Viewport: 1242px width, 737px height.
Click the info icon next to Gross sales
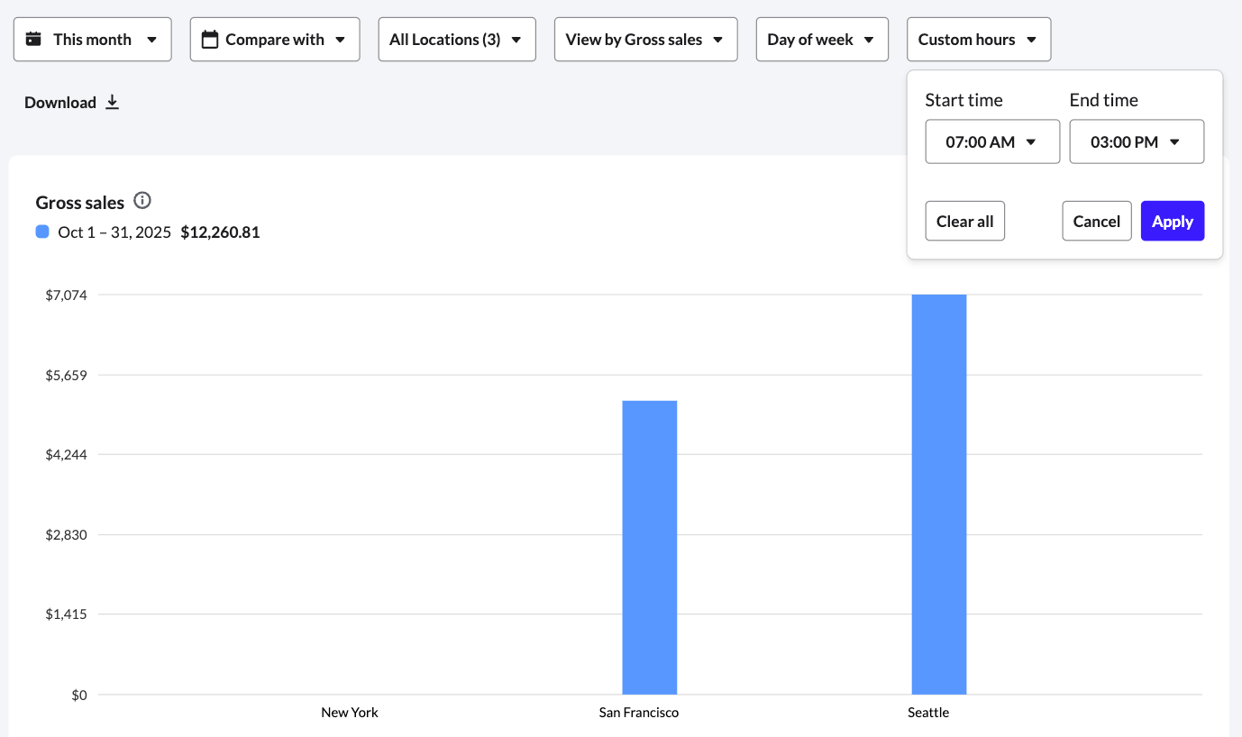(x=142, y=200)
